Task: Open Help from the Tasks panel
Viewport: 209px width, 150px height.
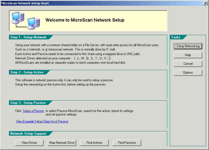Action: pyautogui.click(x=188, y=55)
